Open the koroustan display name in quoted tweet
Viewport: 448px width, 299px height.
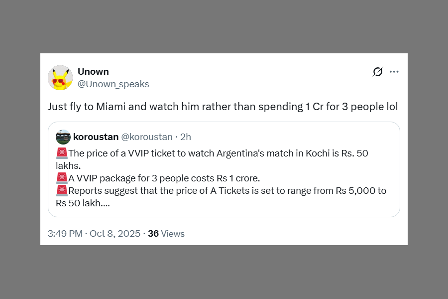click(x=95, y=137)
